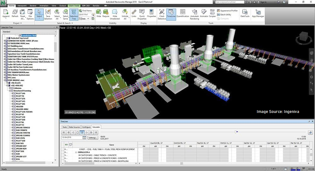Collapse the CONS.2.CIV.4 task group
Screen dimensions: 315x171
coord(76,152)
